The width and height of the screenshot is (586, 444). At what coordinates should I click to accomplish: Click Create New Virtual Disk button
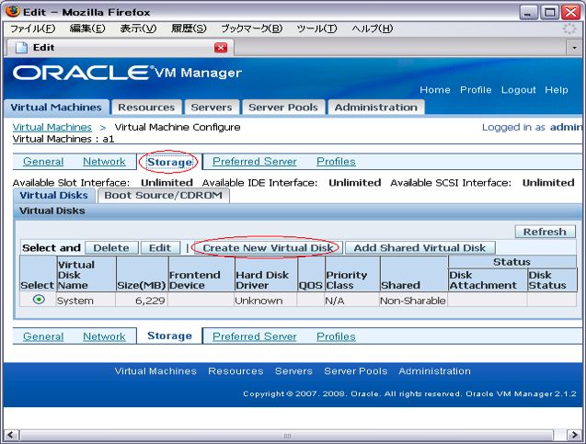coord(268,248)
